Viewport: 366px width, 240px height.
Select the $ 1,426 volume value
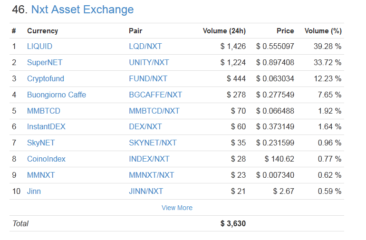click(233, 46)
